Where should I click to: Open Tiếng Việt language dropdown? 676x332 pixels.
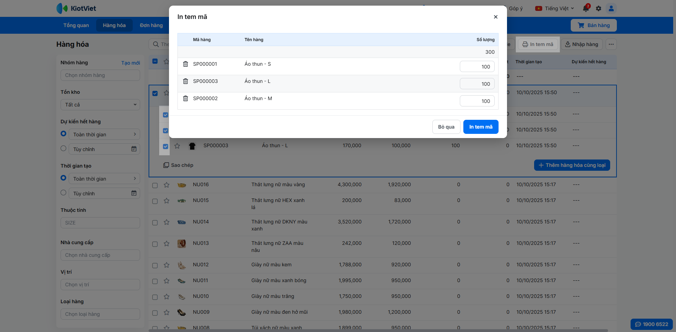pyautogui.click(x=555, y=8)
